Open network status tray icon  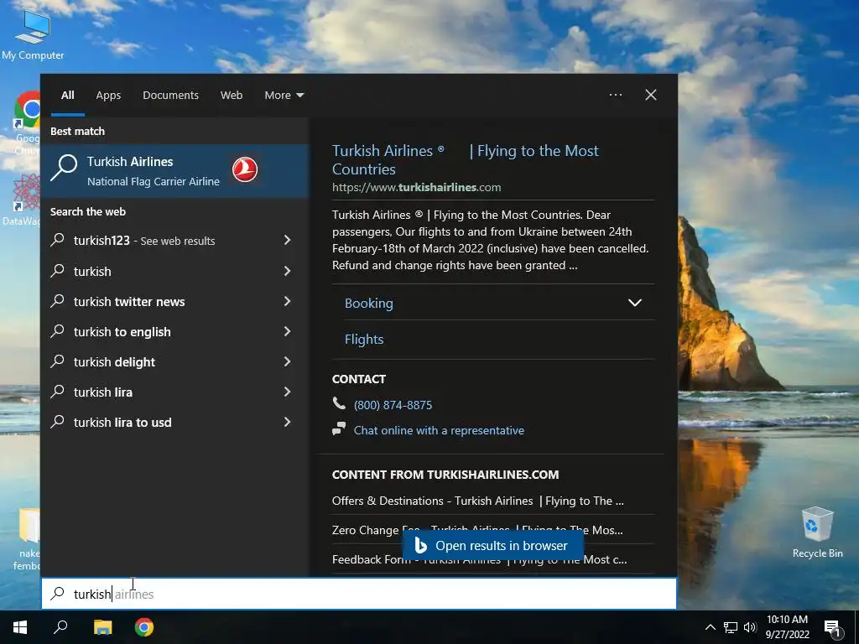731,627
